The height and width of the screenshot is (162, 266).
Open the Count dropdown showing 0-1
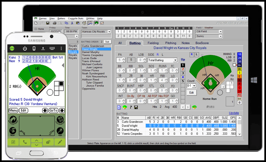click(194, 86)
